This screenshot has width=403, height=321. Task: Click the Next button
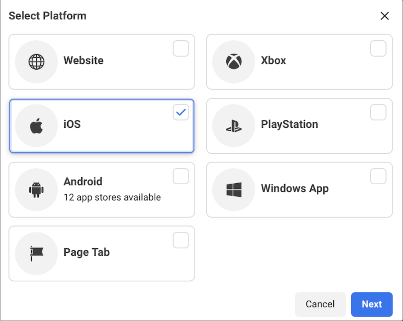tap(372, 304)
